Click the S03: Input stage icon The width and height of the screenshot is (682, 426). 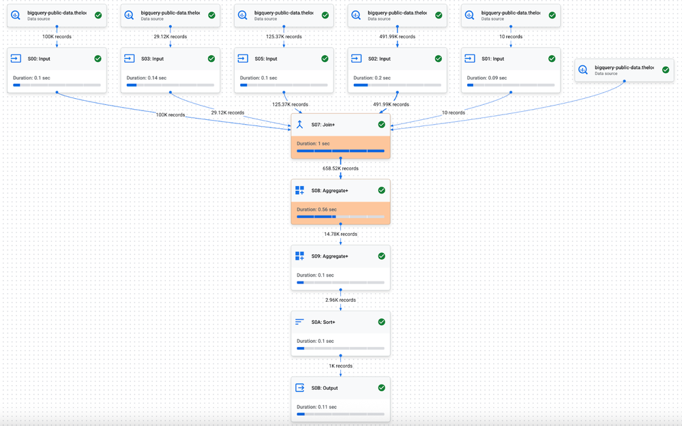point(130,58)
